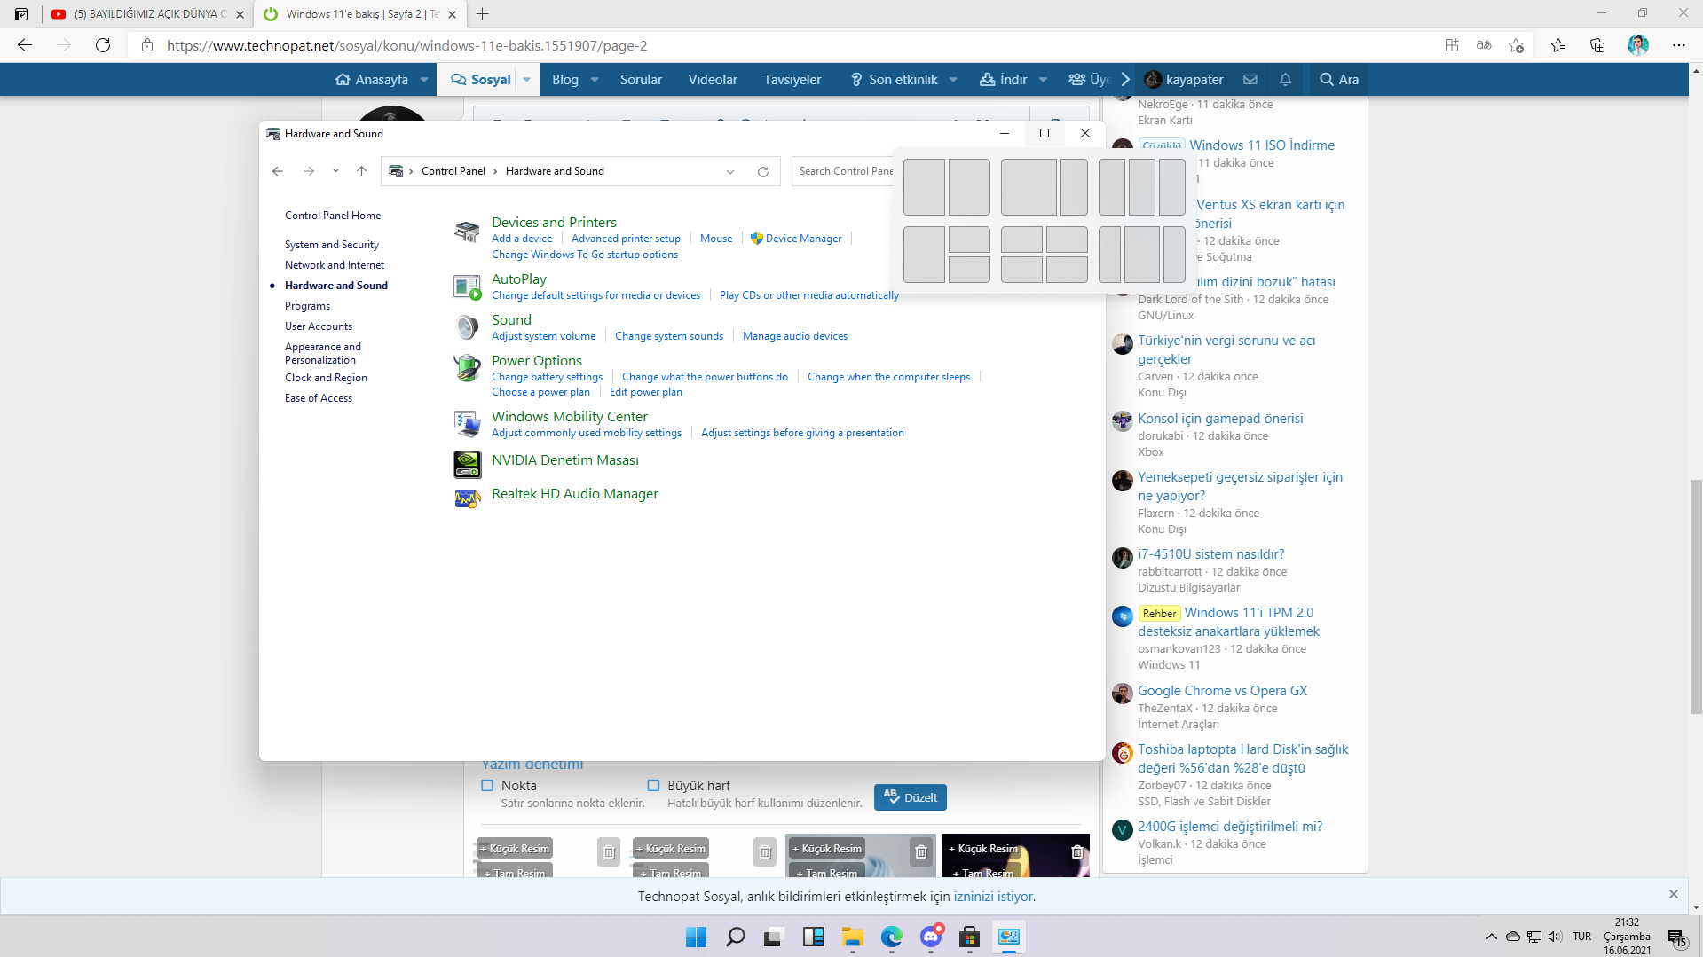Viewport: 1703px width, 957px height.
Task: Open the Recent Locations dropdown arrow
Action: click(x=335, y=171)
